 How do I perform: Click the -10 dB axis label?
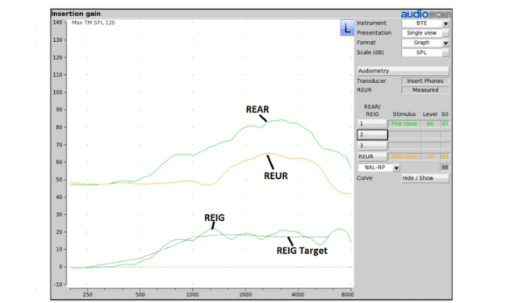(x=58, y=284)
